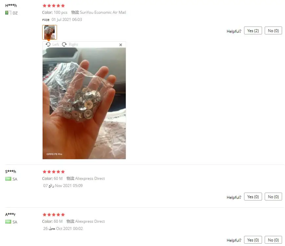Viewport: 285px width, 246px height.
Task: Click the SA flag under S***h
Action: pyautogui.click(x=8, y=179)
